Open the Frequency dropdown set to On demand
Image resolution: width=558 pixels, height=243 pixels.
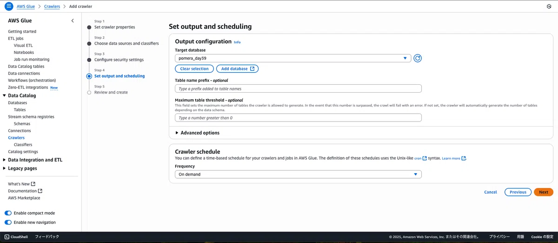(298, 175)
